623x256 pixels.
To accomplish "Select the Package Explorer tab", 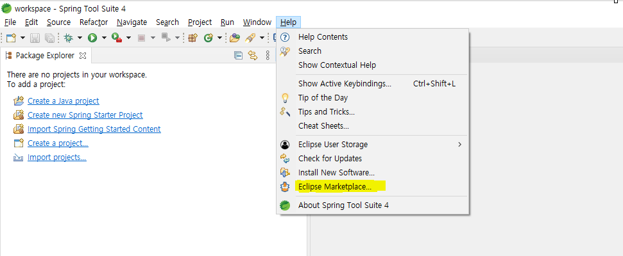I will point(45,56).
